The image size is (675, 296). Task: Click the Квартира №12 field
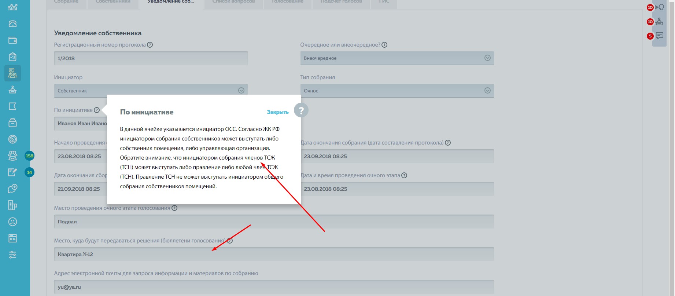pyautogui.click(x=274, y=254)
